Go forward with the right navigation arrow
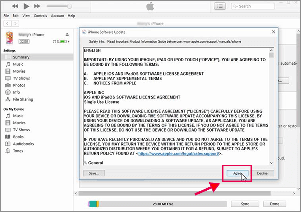The width and height of the screenshot is (301, 212). pyautogui.click(x=15, y=24)
